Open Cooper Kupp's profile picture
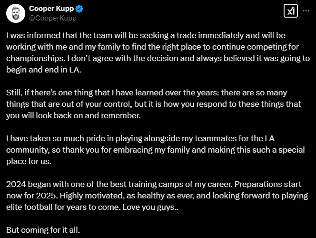 [x=16, y=13]
